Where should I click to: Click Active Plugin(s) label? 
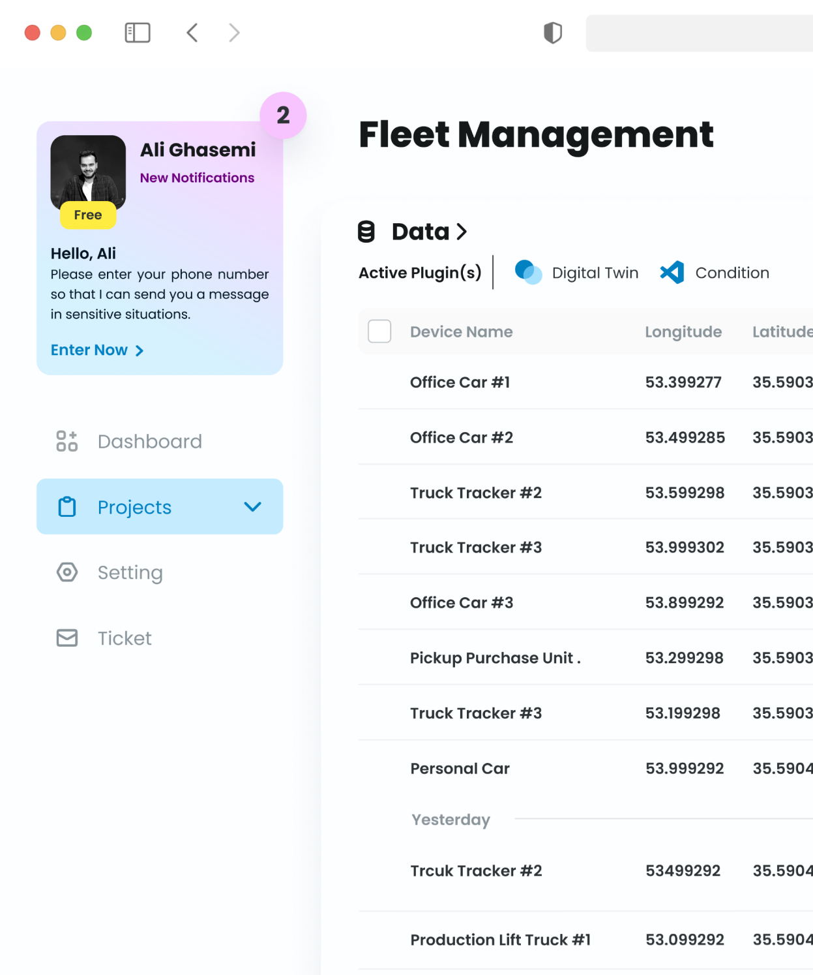420,273
